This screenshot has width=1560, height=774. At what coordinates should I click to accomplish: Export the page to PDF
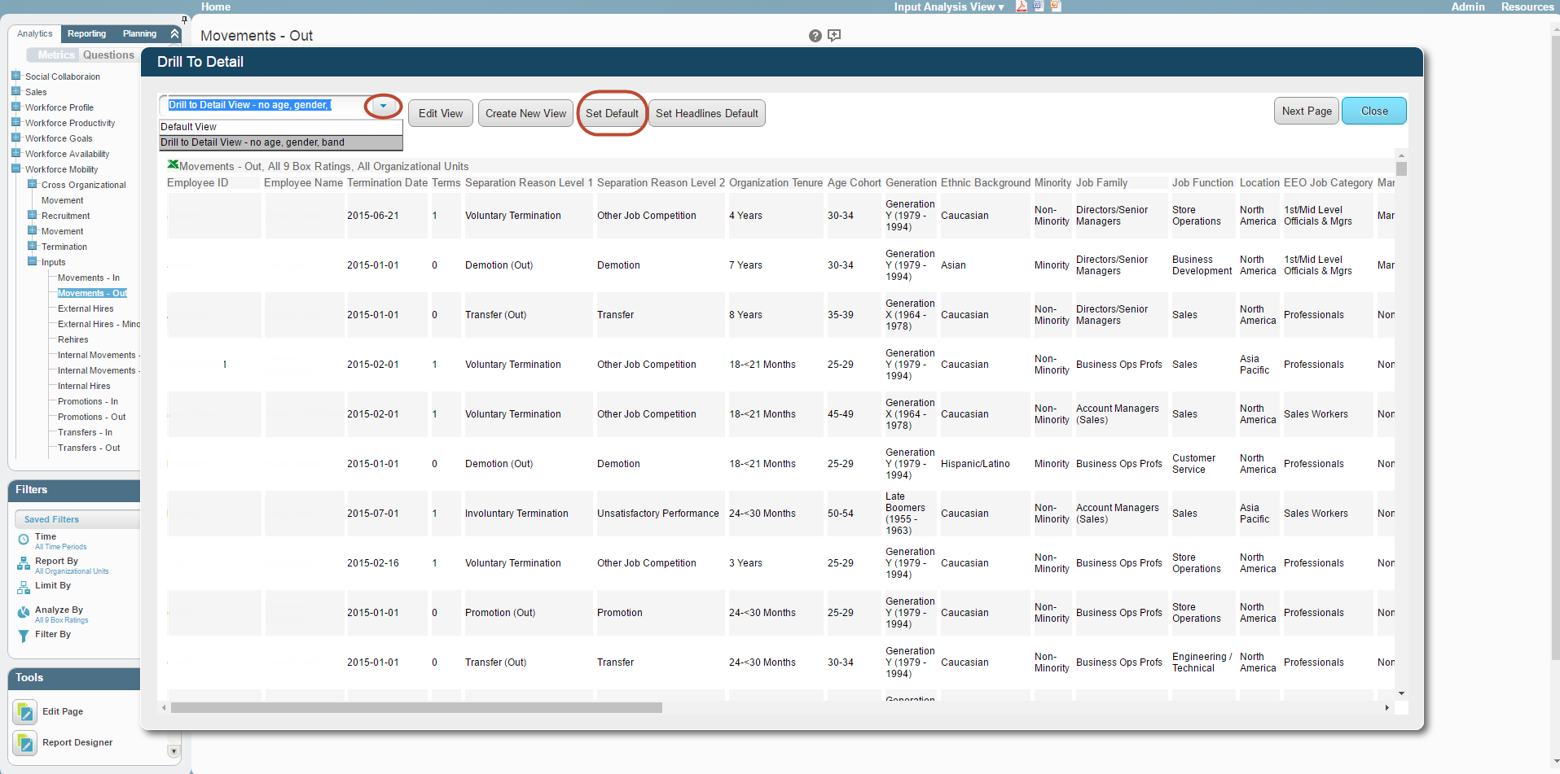click(1022, 7)
